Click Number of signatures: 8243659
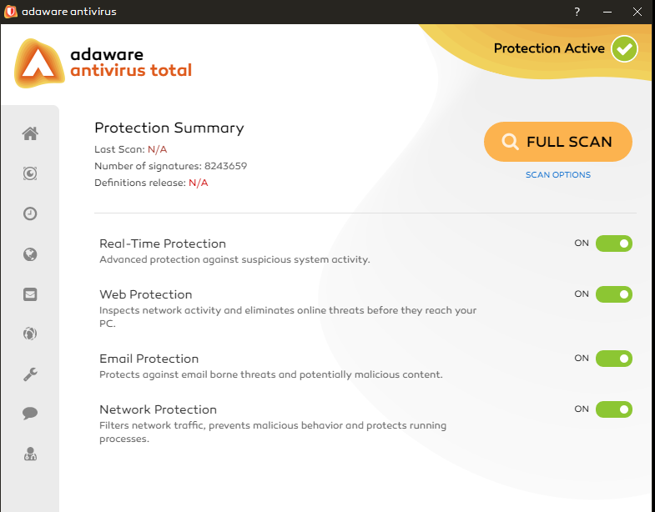This screenshot has height=512, width=655. [170, 166]
